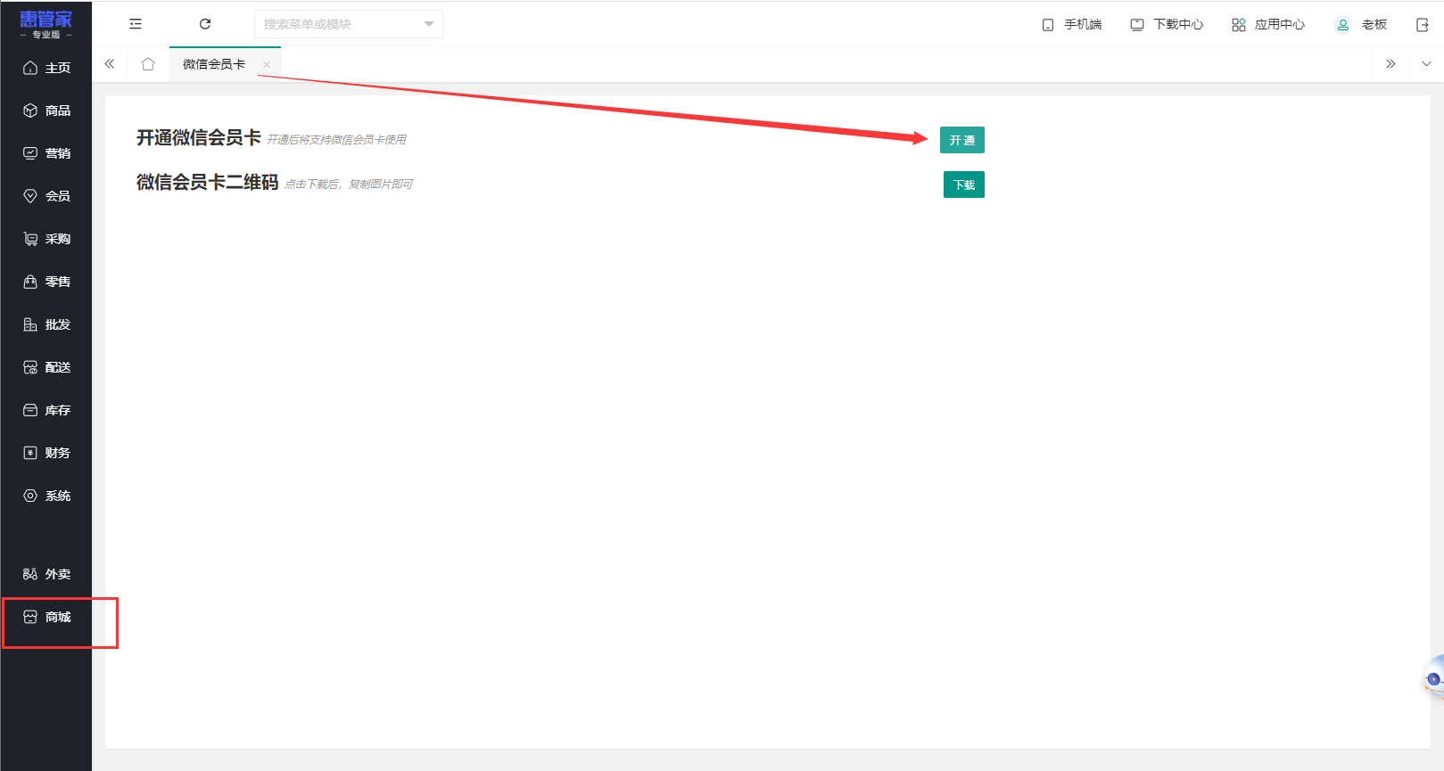Click the 开通 activate button
The image size is (1444, 771).
pyautogui.click(x=962, y=140)
